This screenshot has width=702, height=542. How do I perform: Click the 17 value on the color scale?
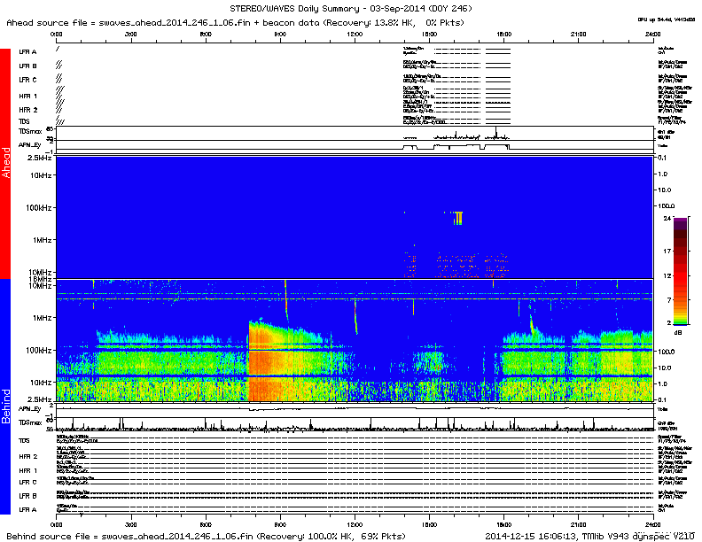(667, 251)
